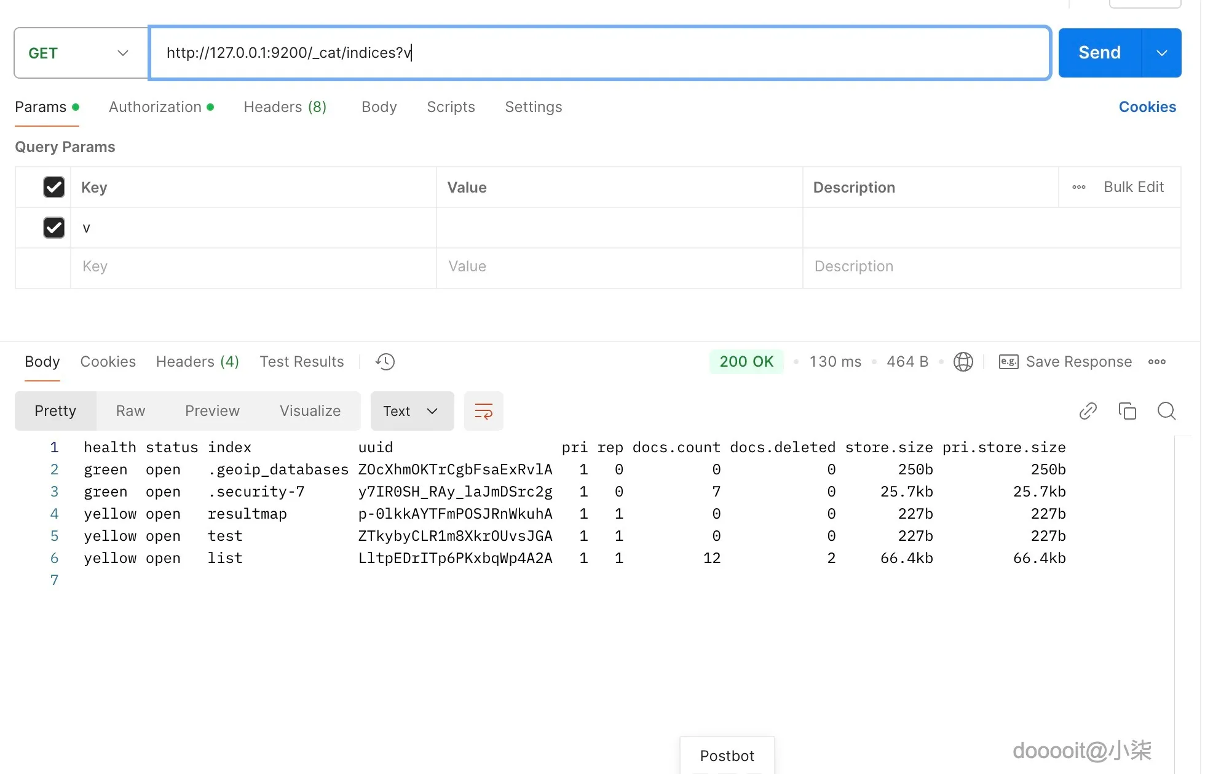Open the request Headers (8) tab
1205x774 pixels.
click(285, 107)
